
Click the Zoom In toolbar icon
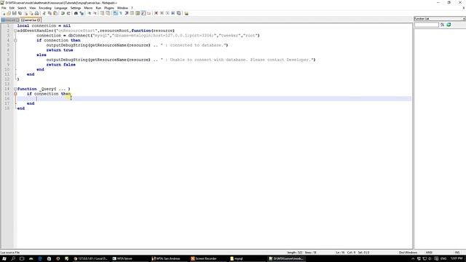pos(89,13)
